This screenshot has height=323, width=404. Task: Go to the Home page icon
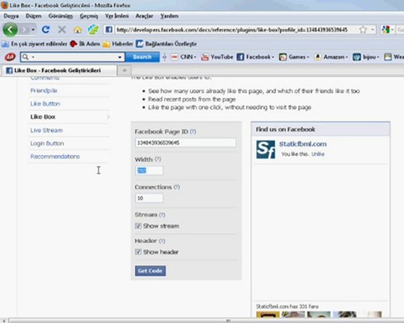pyautogui.click(x=78, y=30)
